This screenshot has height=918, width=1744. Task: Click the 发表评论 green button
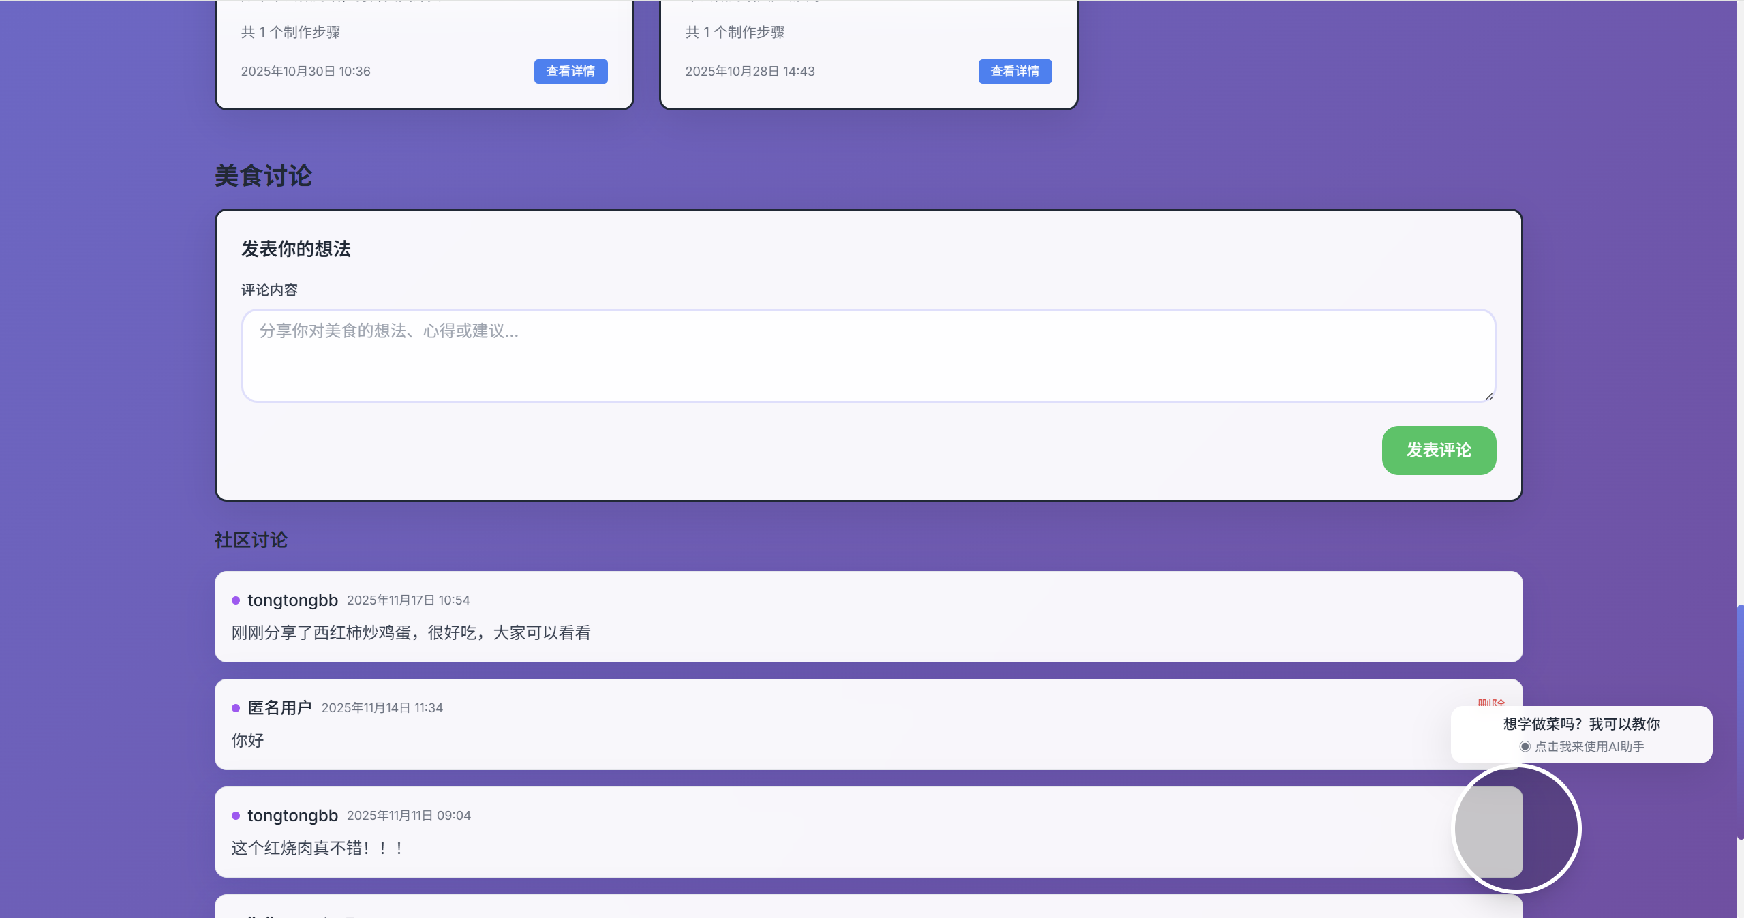[1438, 450]
